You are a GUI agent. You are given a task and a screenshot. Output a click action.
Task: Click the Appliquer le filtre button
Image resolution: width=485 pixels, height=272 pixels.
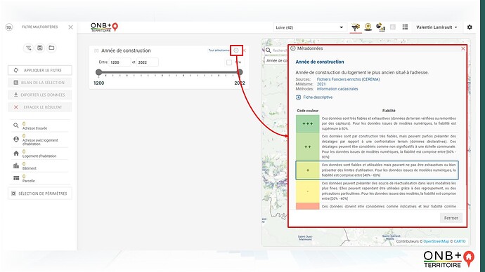(40, 70)
